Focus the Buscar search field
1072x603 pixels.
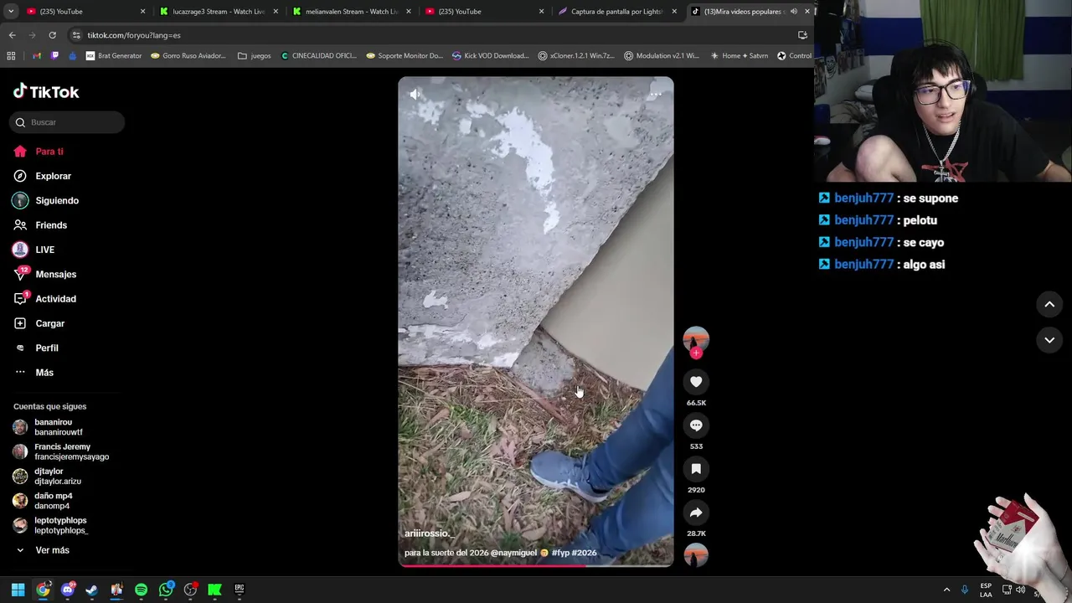67,122
